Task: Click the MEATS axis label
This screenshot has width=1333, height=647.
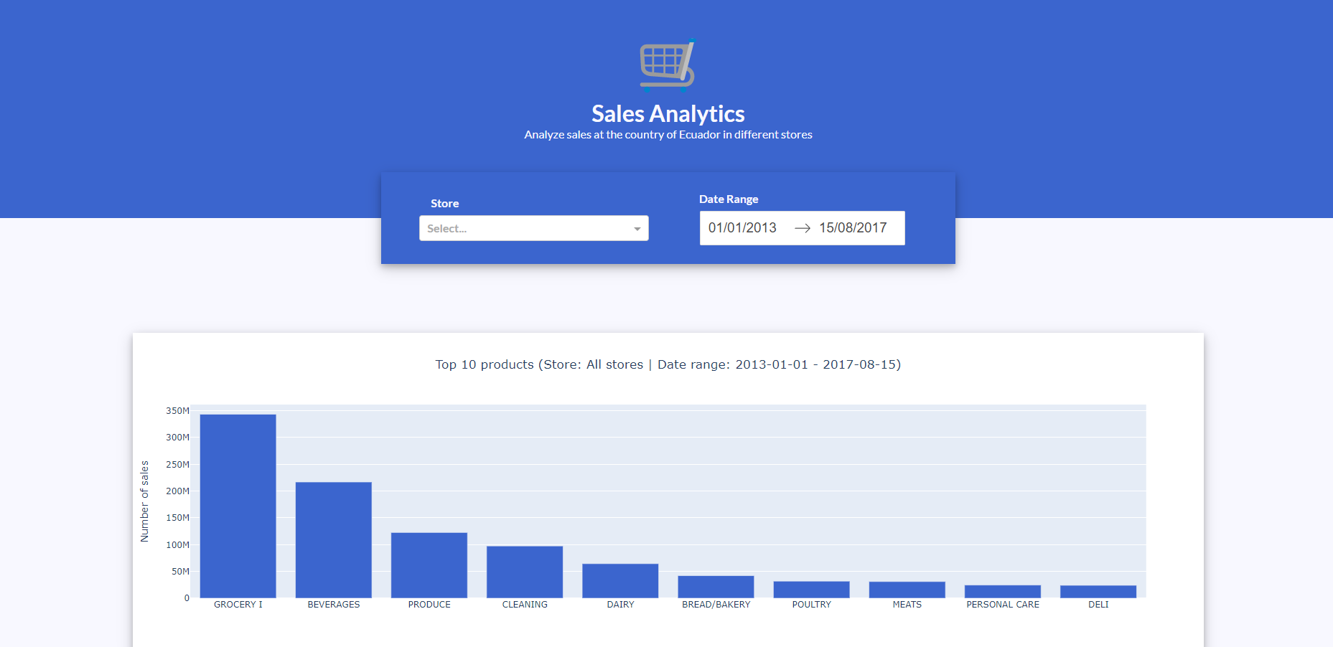Action: tap(907, 605)
